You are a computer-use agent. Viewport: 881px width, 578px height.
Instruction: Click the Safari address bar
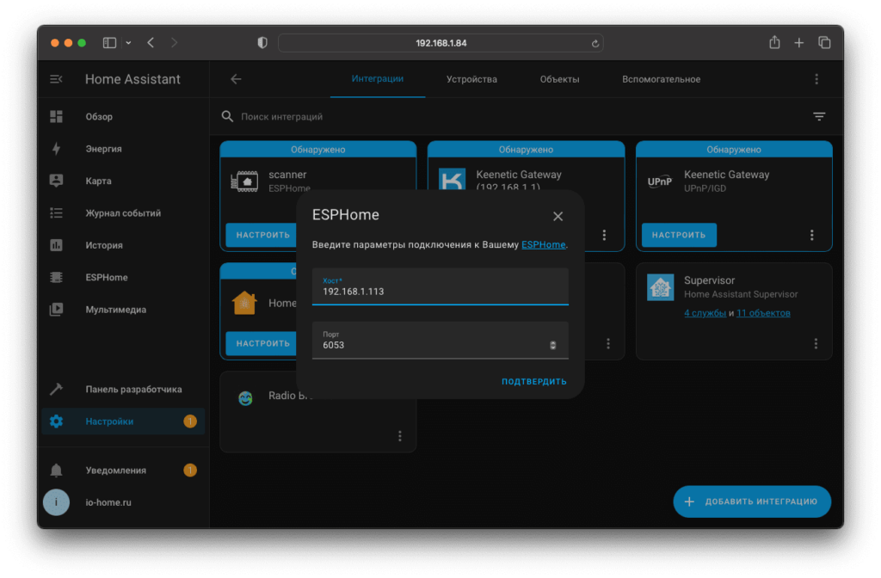click(x=440, y=43)
